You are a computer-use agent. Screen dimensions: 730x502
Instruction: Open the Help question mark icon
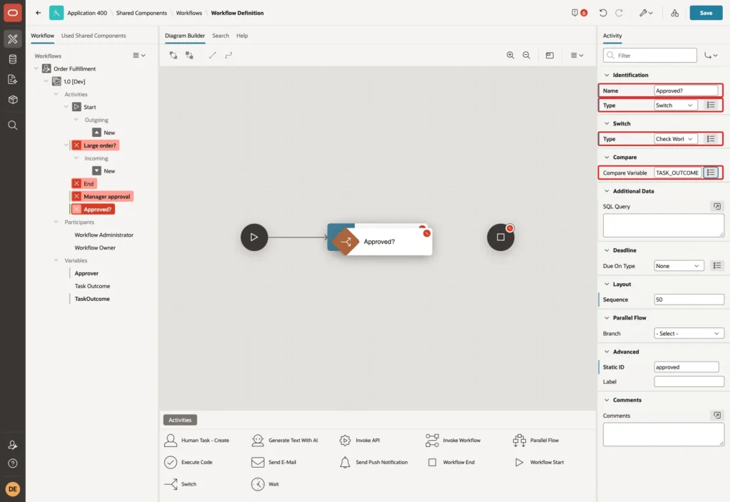pyautogui.click(x=13, y=463)
